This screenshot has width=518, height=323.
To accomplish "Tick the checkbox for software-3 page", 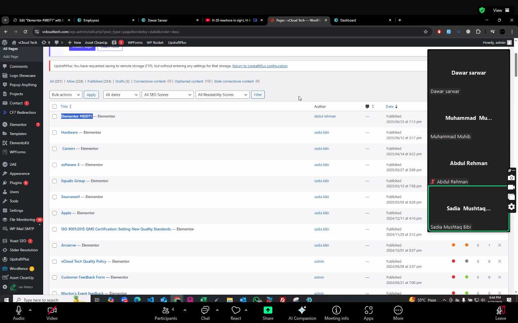I will tap(54, 165).
